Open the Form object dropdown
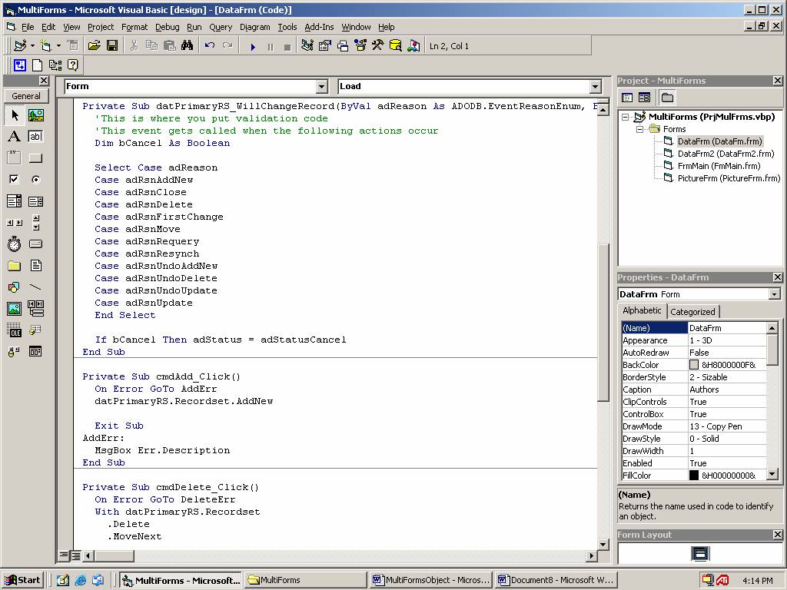This screenshot has height=590, width=787. click(x=322, y=87)
